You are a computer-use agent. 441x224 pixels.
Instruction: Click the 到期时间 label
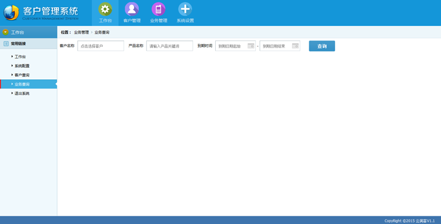pyautogui.click(x=205, y=46)
